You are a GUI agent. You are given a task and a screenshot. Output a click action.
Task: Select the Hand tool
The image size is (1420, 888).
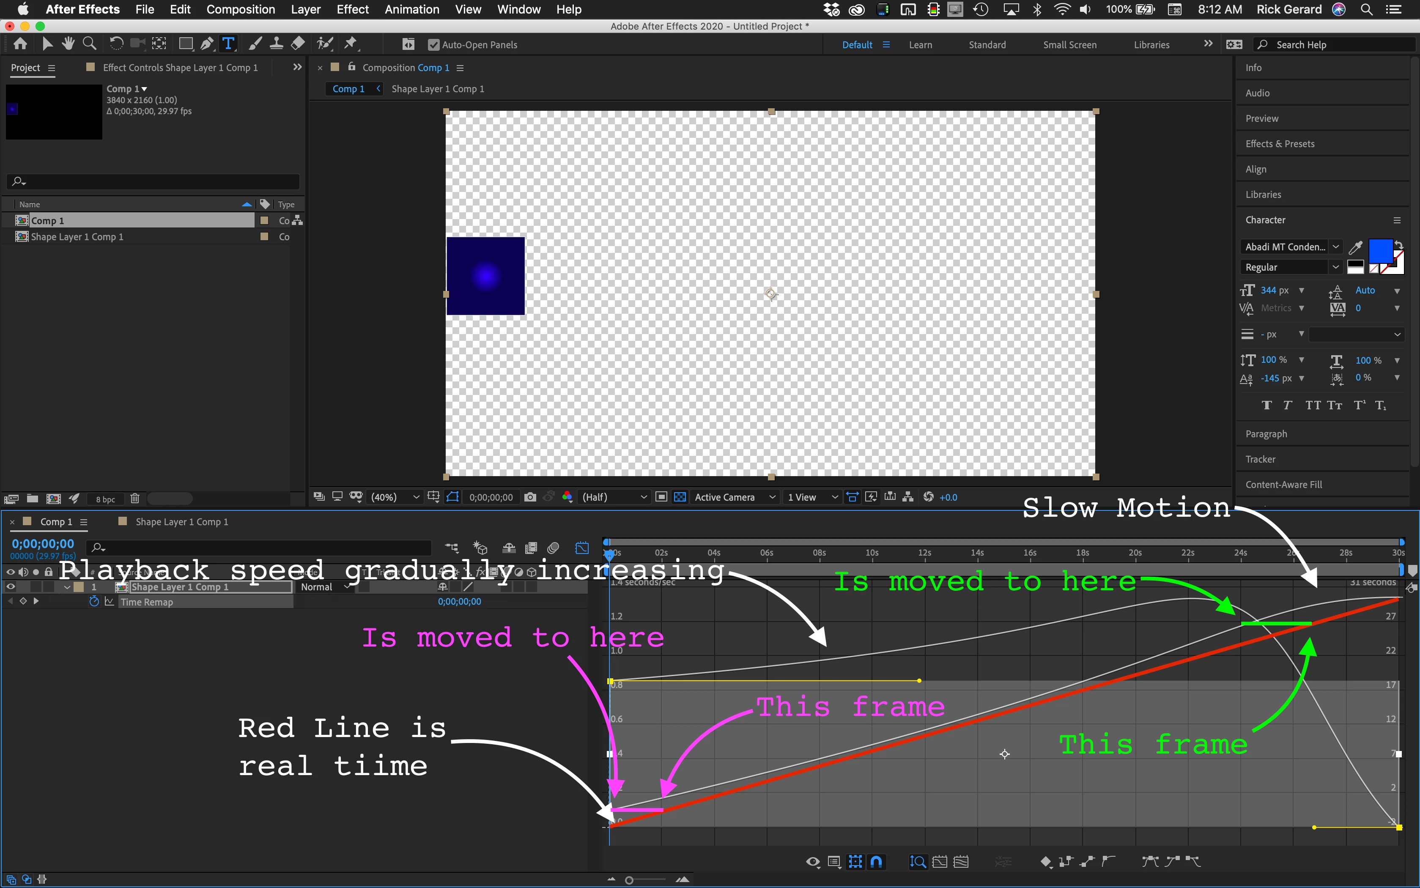[x=68, y=44]
